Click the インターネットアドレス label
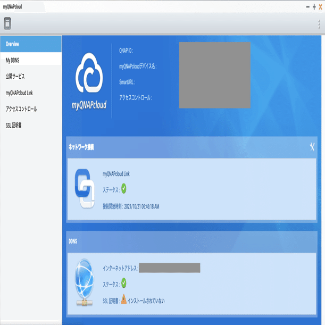Viewport: 325px width, 325px height. [120, 268]
